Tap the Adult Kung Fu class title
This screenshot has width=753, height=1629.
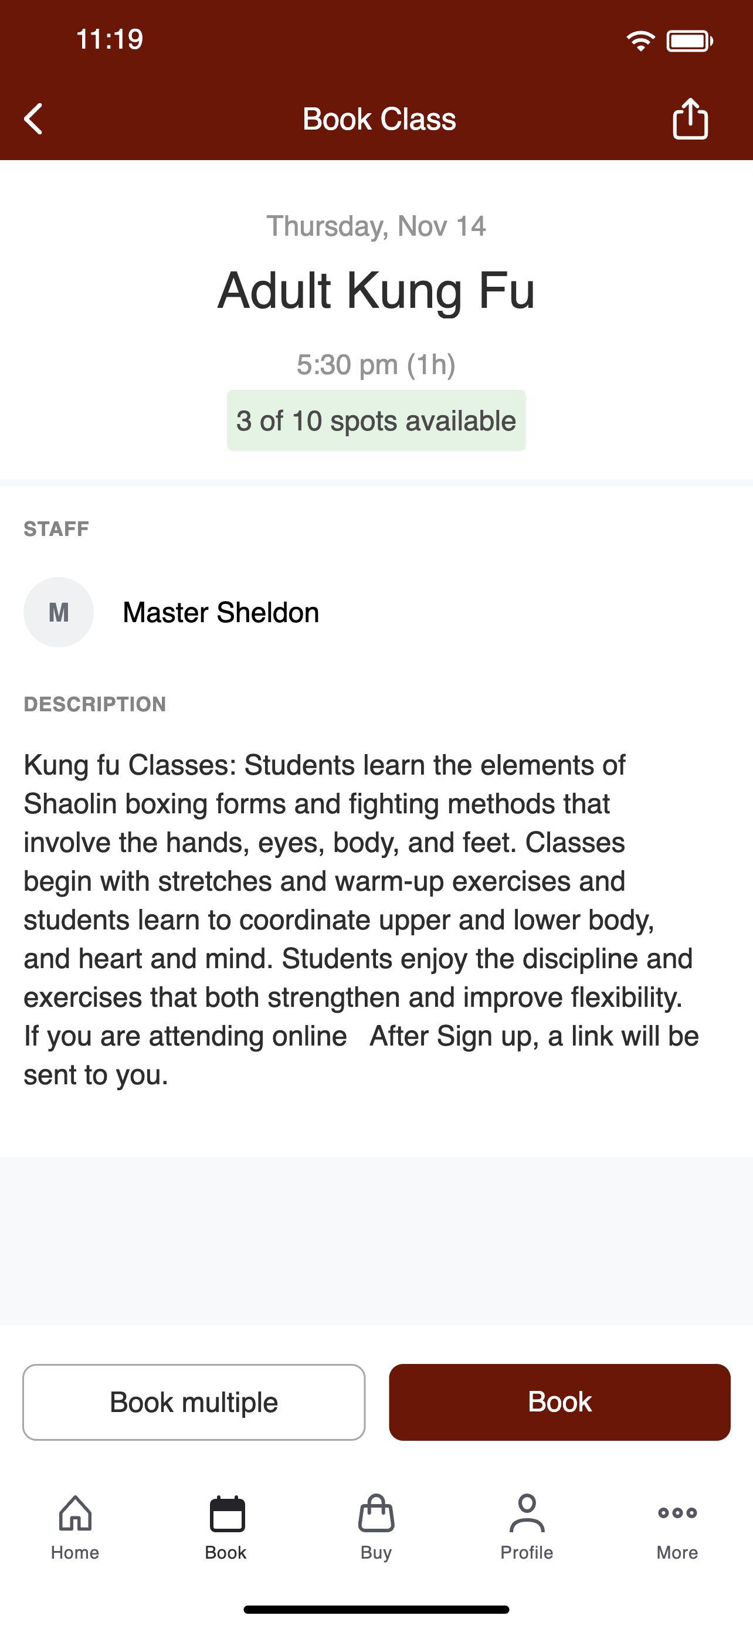[x=376, y=290]
